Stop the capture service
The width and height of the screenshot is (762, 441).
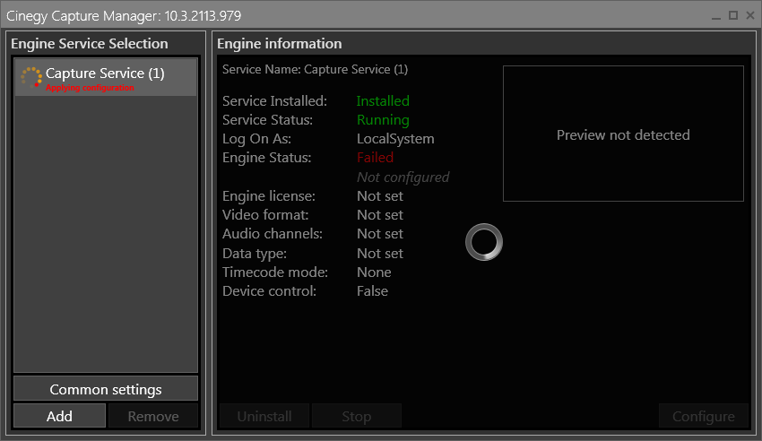[356, 416]
